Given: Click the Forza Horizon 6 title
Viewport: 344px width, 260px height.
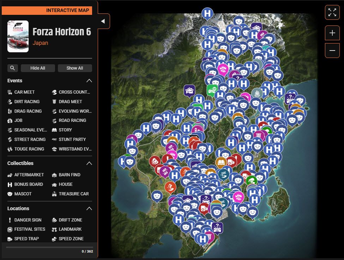Looking at the screenshot, I should 62,32.
